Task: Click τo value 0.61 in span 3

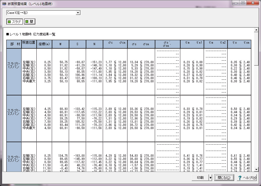Action: [234, 156]
